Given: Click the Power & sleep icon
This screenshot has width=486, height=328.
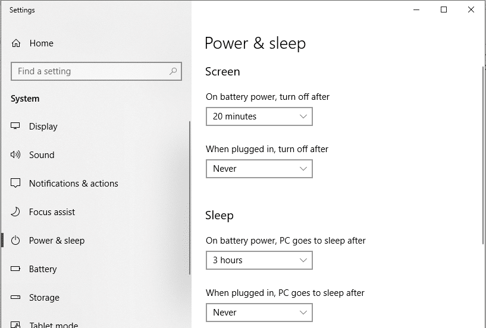Looking at the screenshot, I should pyautogui.click(x=16, y=241).
